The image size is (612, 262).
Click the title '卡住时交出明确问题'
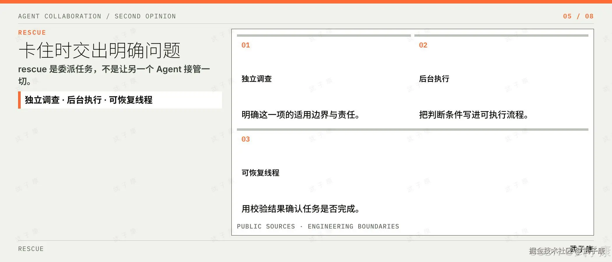click(99, 51)
